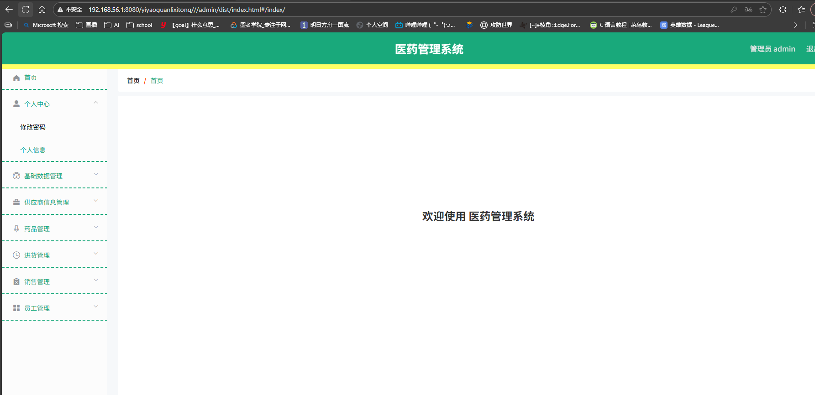This screenshot has width=815, height=395.
Task: Click the person icon for 个人中心
Action: click(16, 104)
